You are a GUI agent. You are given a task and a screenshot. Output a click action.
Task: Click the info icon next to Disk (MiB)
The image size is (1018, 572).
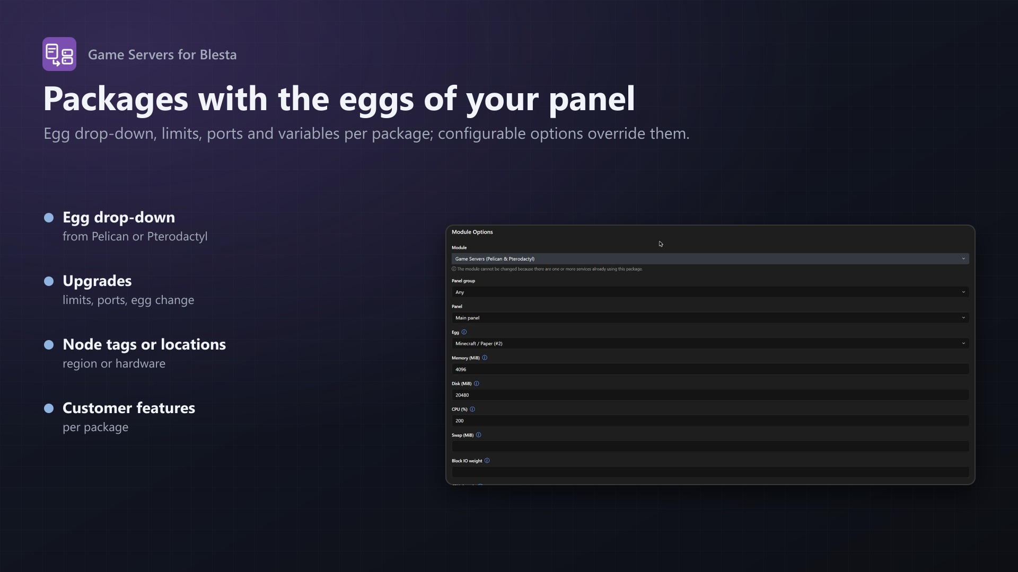click(476, 383)
